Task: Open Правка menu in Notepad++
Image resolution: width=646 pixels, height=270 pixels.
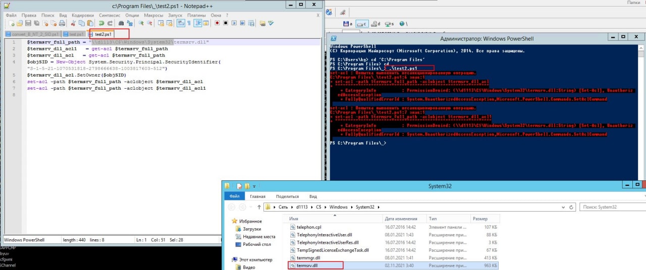Action: point(29,15)
